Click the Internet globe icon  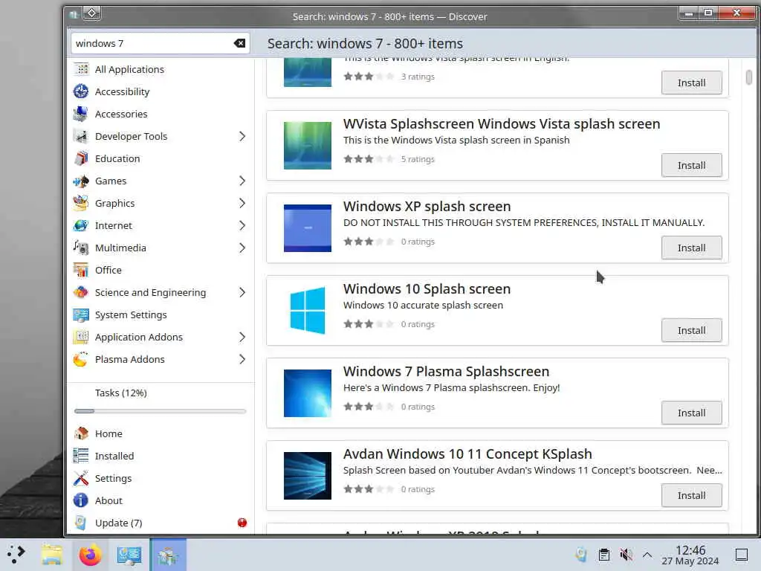[x=81, y=226]
